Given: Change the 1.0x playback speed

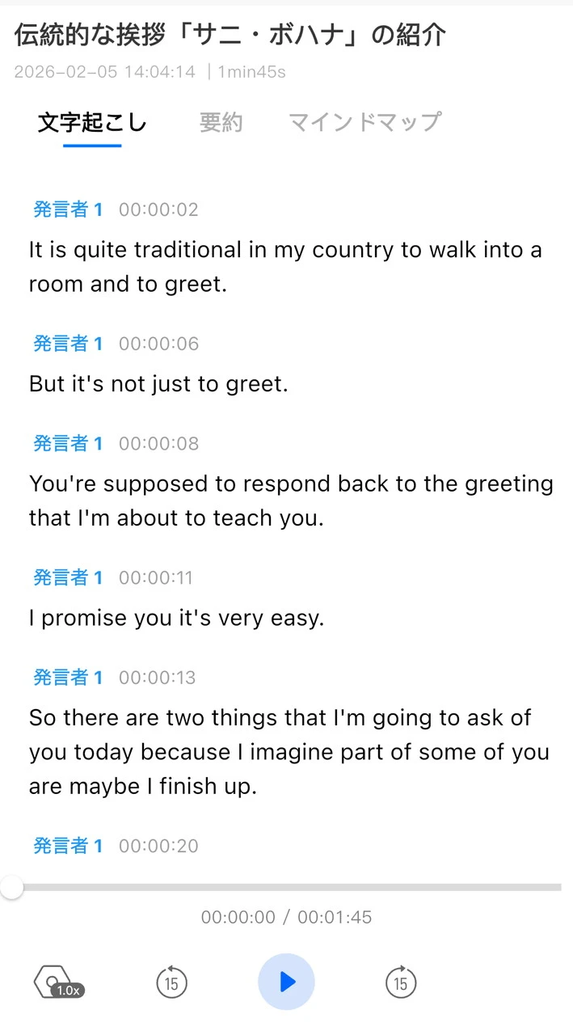Looking at the screenshot, I should pos(59,984).
